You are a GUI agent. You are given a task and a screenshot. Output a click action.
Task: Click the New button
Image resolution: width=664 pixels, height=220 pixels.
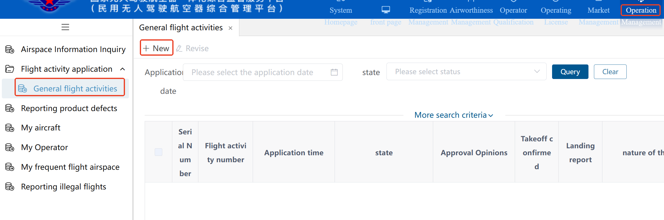[x=157, y=48]
